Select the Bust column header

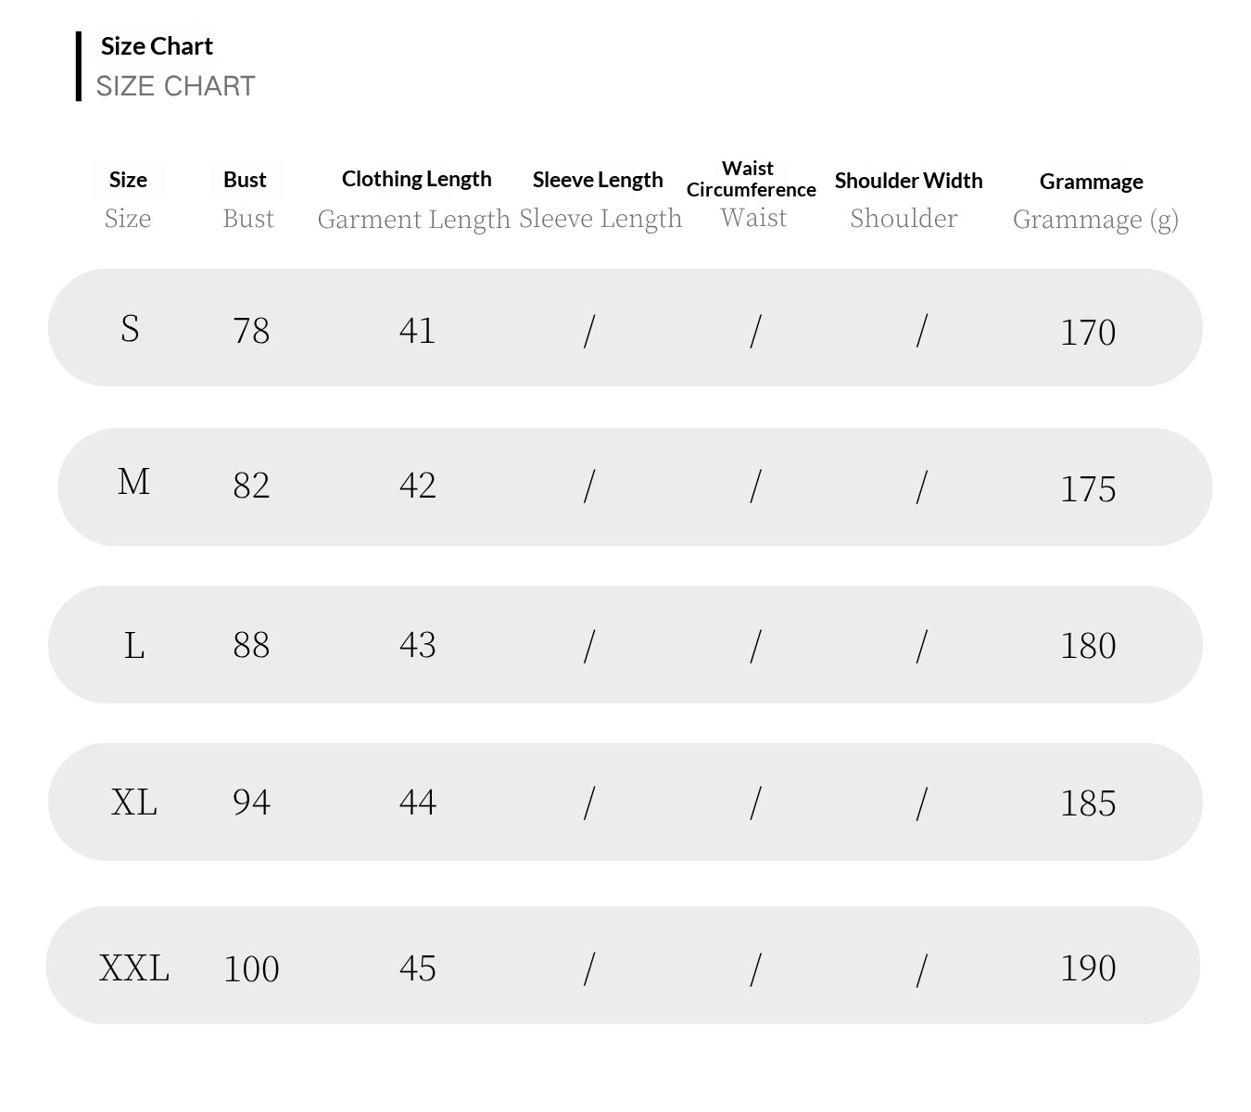click(245, 180)
